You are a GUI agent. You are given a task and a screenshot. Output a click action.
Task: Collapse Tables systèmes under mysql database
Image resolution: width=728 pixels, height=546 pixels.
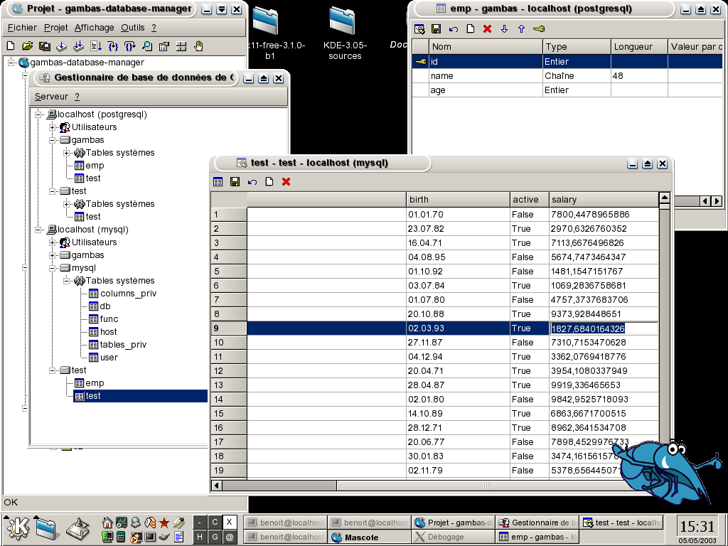[66, 280]
